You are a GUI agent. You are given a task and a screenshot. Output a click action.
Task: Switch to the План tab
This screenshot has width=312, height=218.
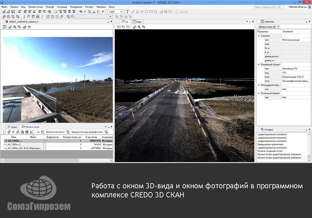137,22
